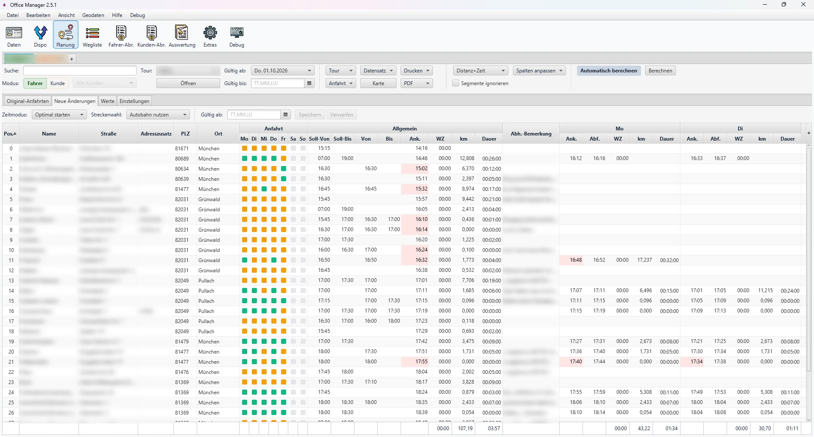Sort the table by Pos. column header
This screenshot has height=437, width=814.
coord(11,134)
